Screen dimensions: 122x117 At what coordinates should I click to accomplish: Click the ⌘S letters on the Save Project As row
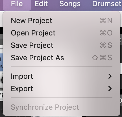pyautogui.click(x=106, y=58)
